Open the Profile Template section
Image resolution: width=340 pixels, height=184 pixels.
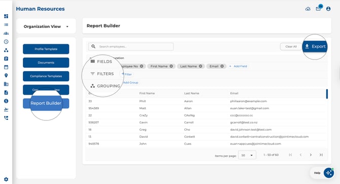[x=46, y=49]
